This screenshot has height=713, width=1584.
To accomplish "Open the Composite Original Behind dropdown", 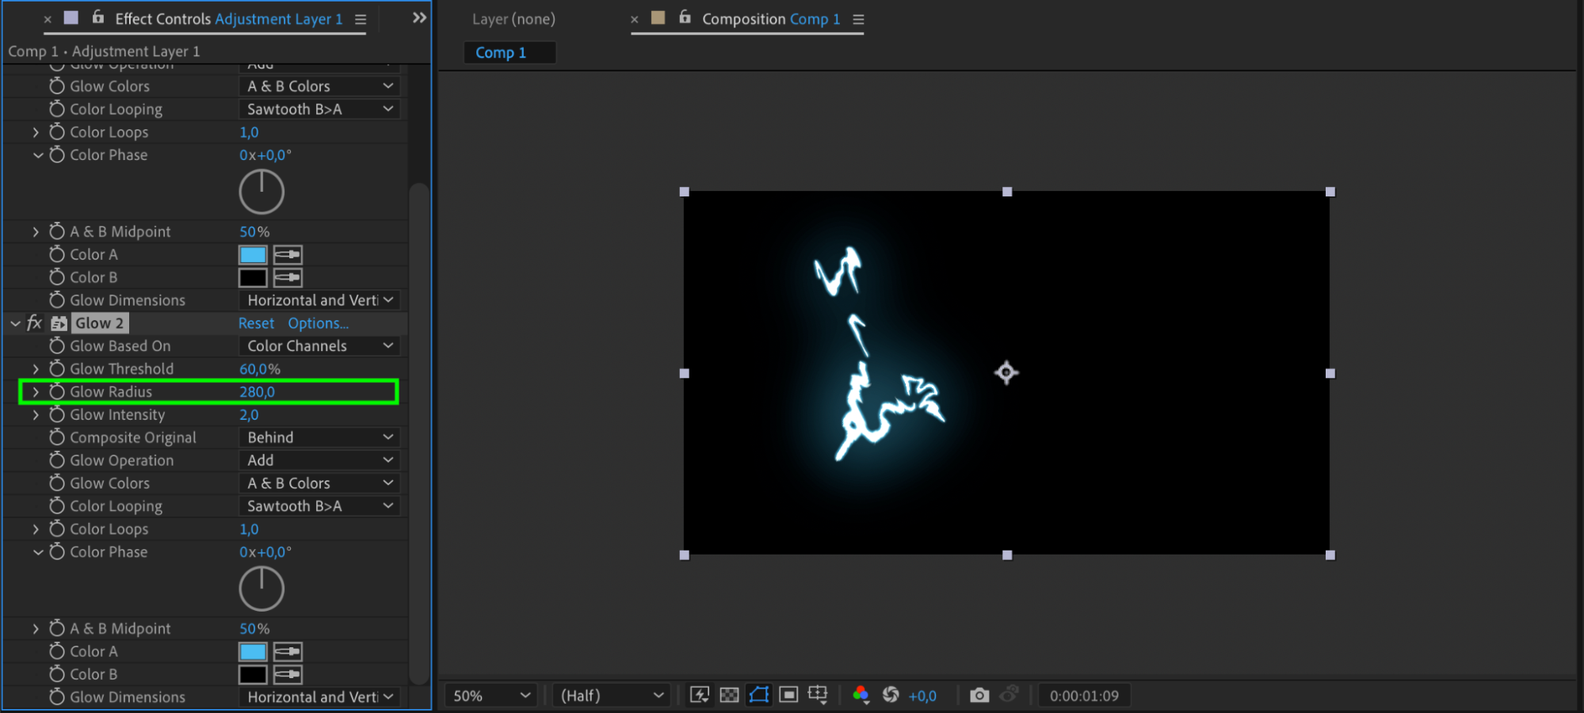I will [319, 437].
